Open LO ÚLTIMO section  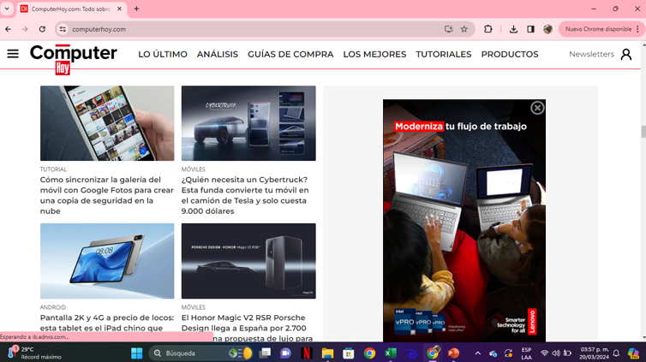click(163, 54)
